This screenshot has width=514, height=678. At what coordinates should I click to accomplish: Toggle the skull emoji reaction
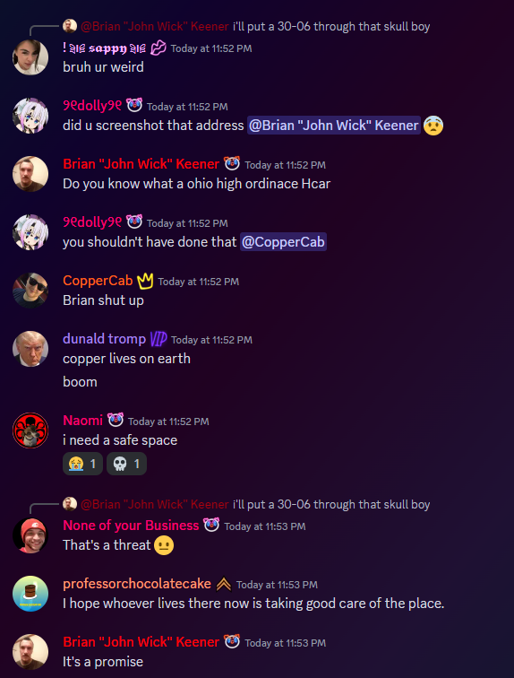click(126, 464)
